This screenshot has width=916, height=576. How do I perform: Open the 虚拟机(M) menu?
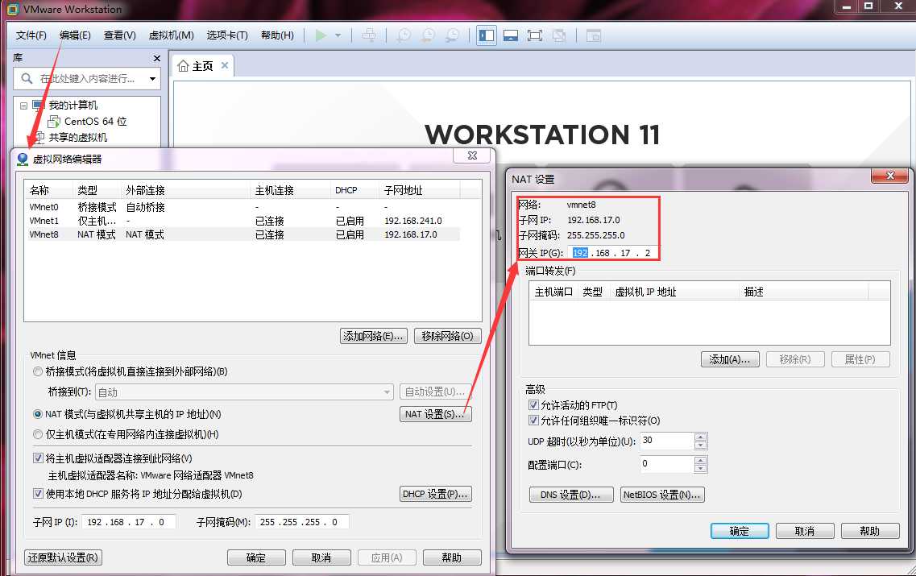coord(171,35)
